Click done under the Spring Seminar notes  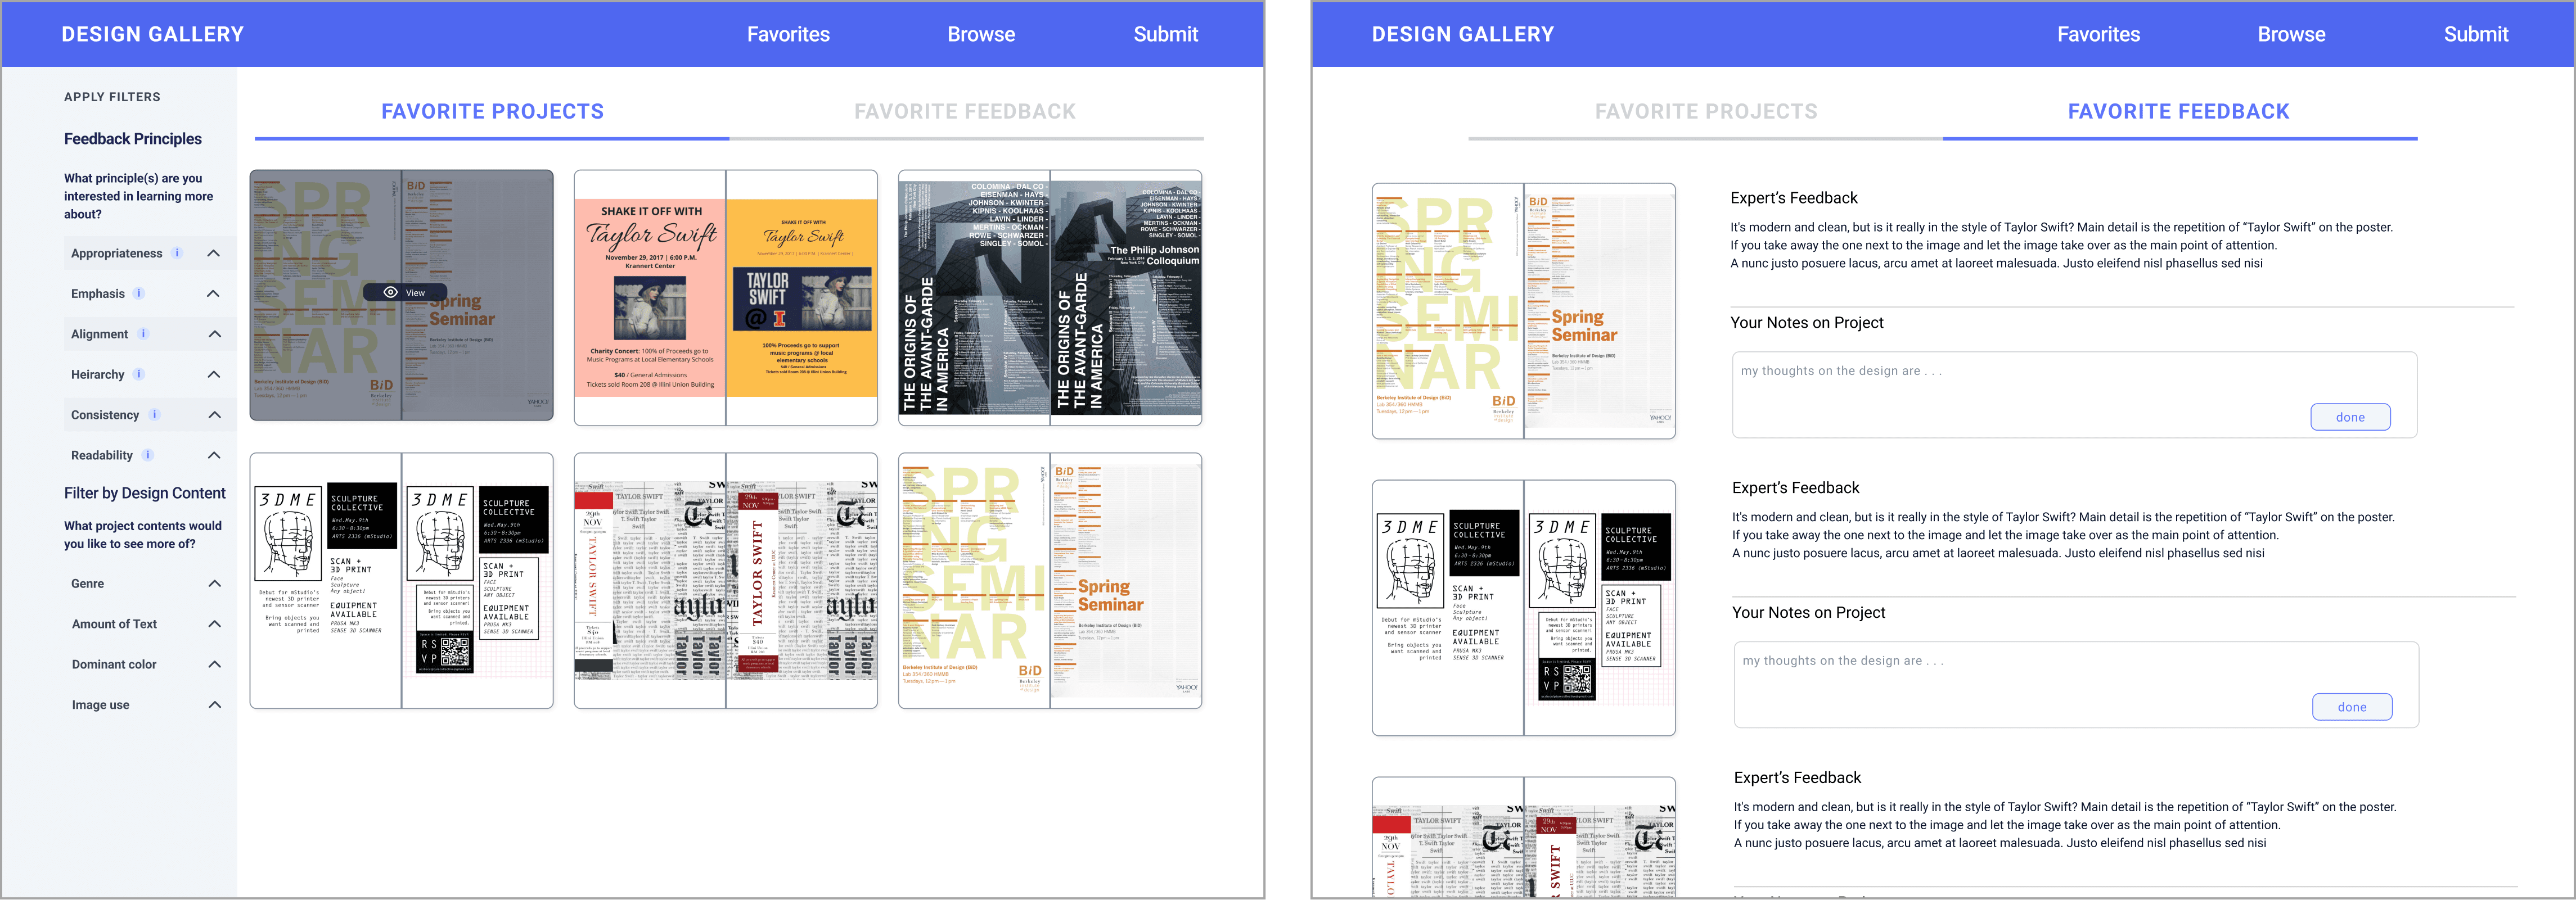coord(2350,417)
